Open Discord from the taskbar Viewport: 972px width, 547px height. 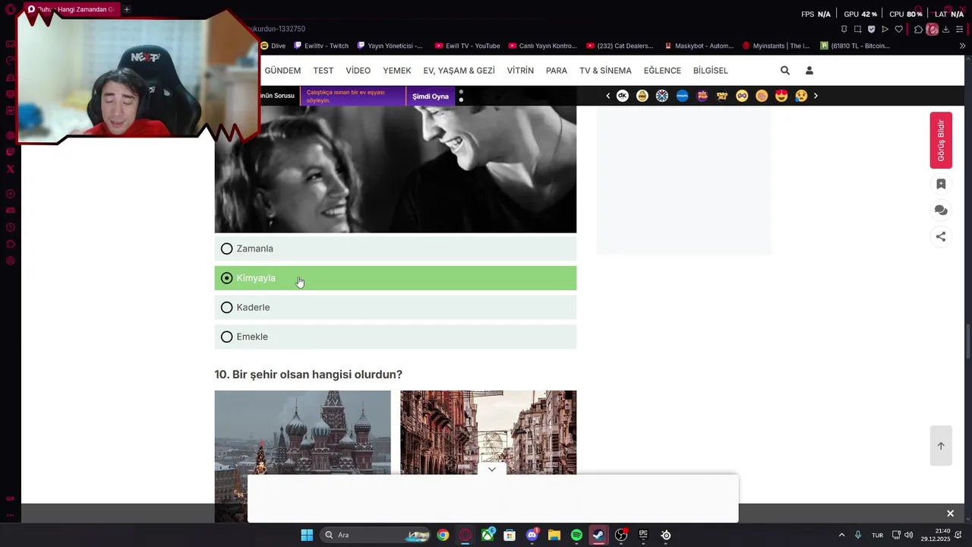coord(532,535)
